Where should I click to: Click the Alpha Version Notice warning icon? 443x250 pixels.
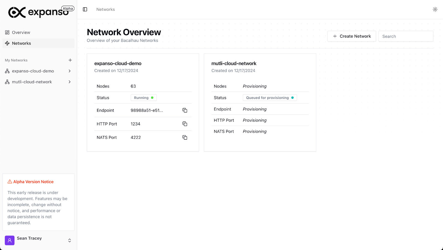pyautogui.click(x=10, y=182)
